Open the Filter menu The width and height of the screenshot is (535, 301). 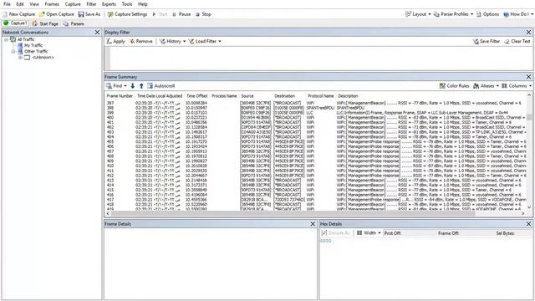(x=91, y=4)
